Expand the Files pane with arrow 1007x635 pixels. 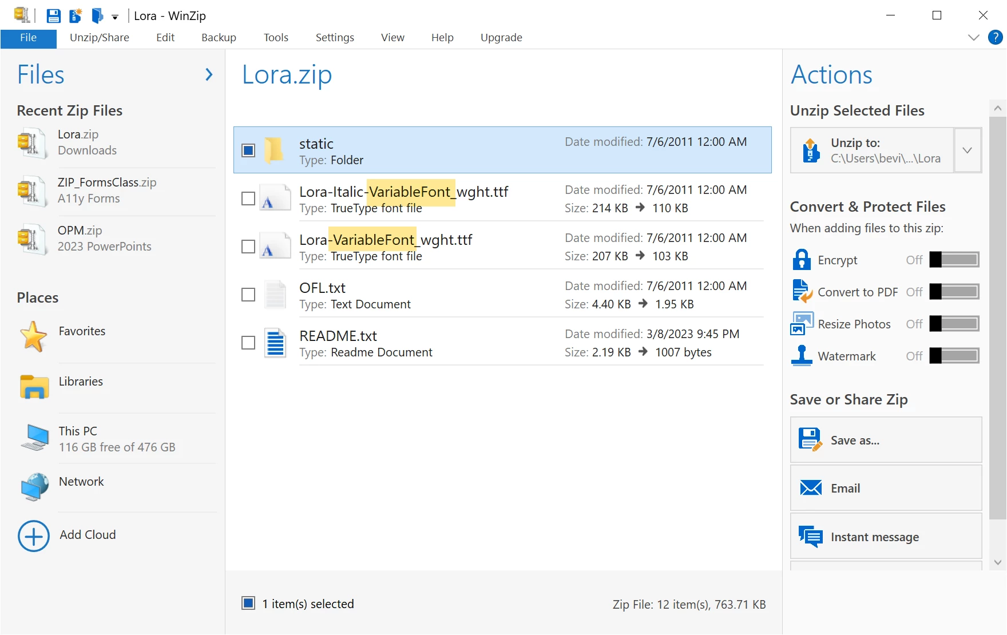coord(209,74)
